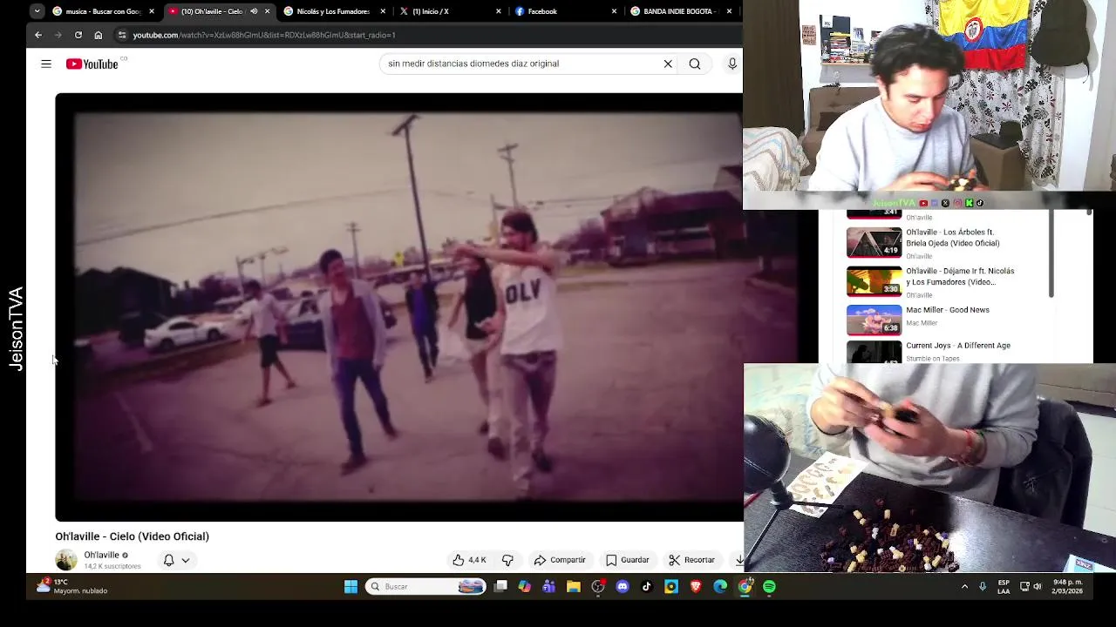Switch to the BANDA INDIE BOGOTA tab

[681, 11]
